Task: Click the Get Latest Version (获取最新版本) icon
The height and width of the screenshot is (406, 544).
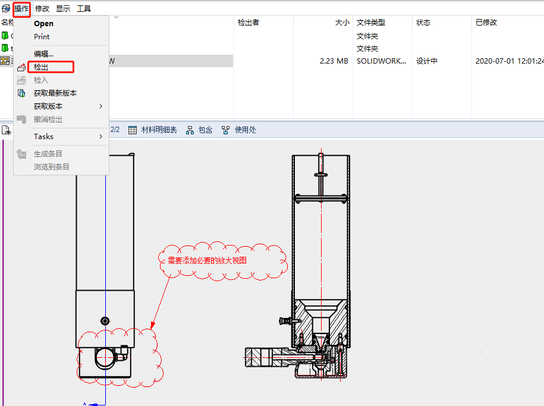Action: 22,93
